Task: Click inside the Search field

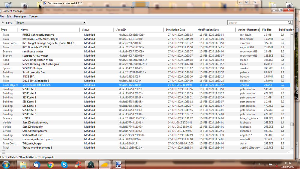Action: coord(258,22)
